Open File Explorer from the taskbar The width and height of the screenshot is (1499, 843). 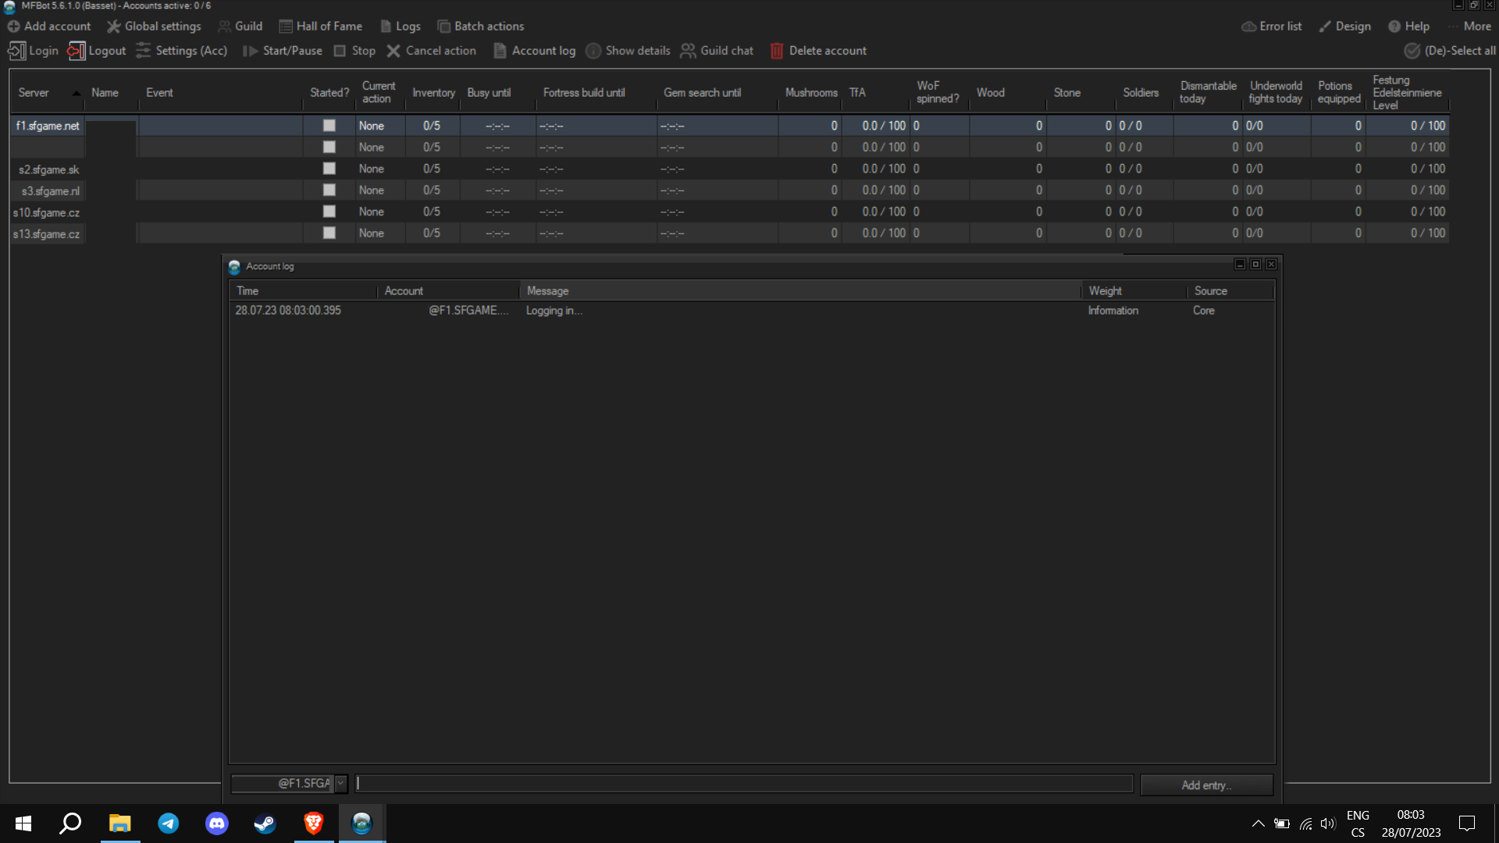point(119,823)
